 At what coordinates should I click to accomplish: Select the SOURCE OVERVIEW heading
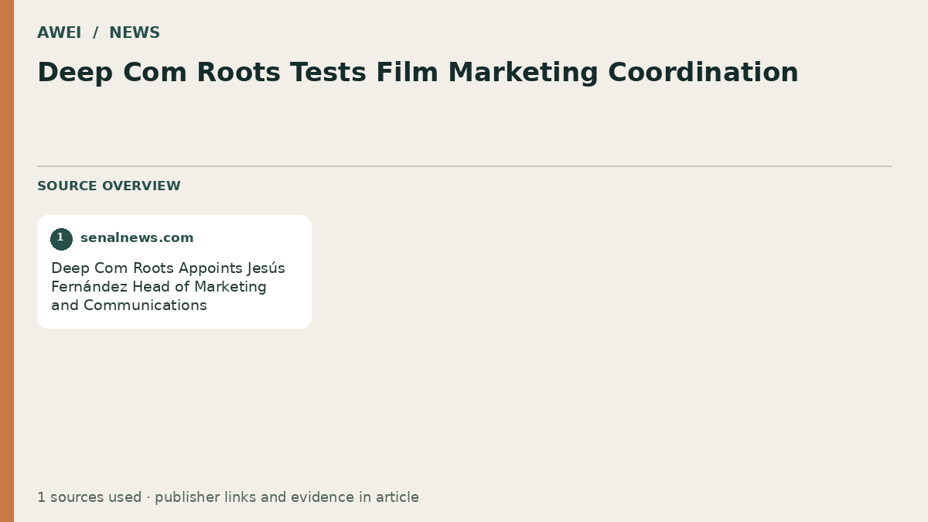click(109, 186)
